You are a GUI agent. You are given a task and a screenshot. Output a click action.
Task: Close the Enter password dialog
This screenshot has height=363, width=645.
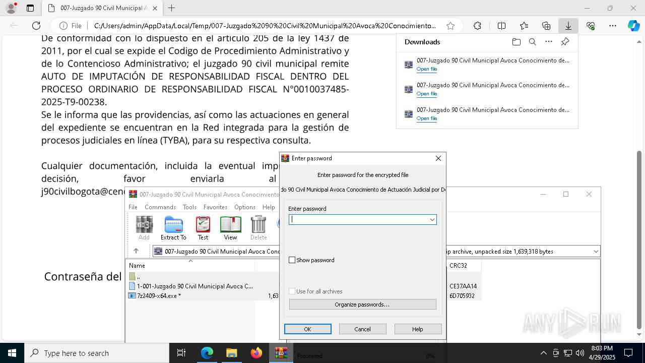point(438,158)
